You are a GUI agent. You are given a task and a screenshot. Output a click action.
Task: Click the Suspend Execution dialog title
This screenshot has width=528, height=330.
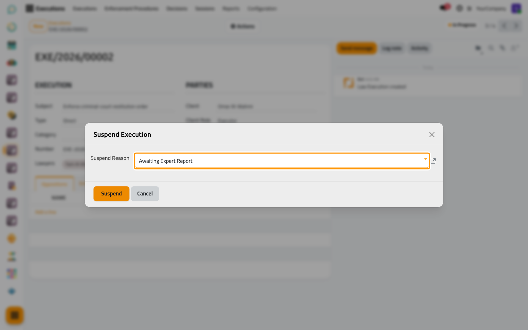coord(122,134)
